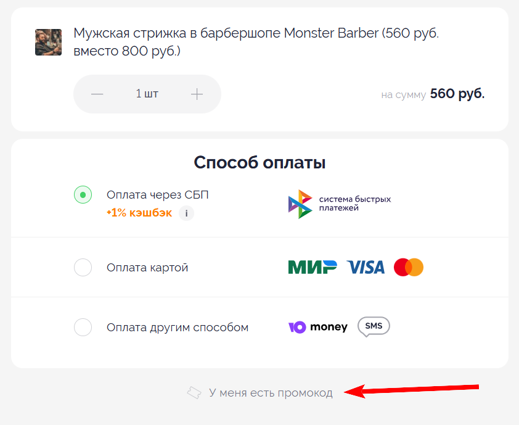
Task: Click the VISA logo
Action: point(365,266)
